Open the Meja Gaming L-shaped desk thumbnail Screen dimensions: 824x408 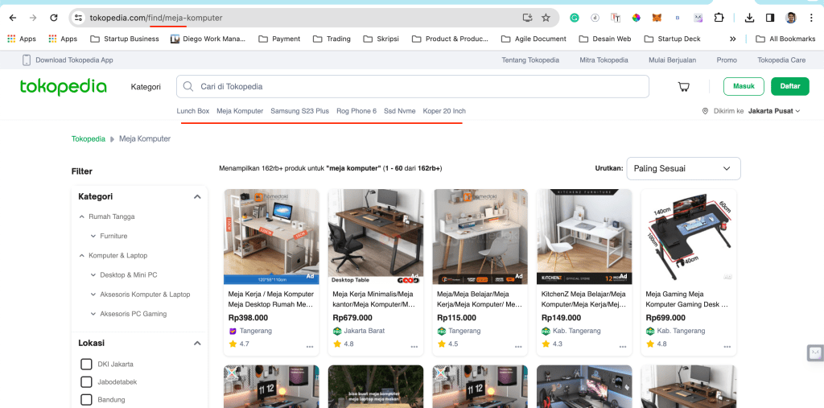689,237
